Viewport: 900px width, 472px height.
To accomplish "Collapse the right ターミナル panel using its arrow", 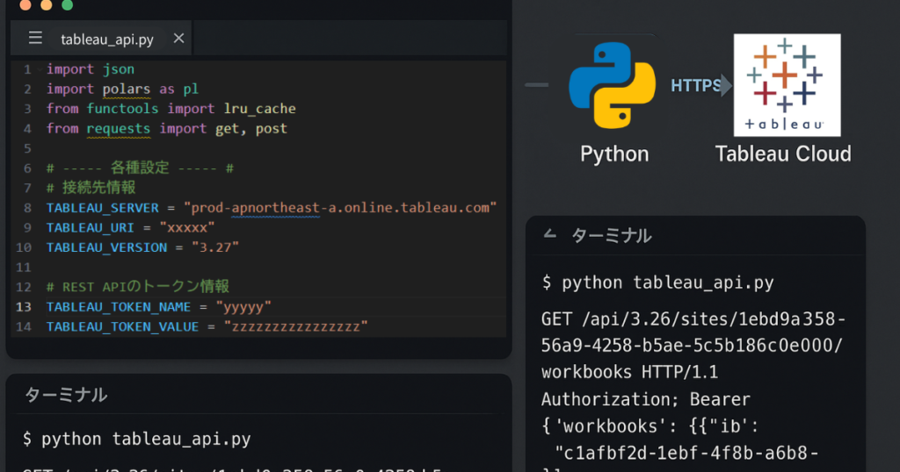I will tap(550, 234).
